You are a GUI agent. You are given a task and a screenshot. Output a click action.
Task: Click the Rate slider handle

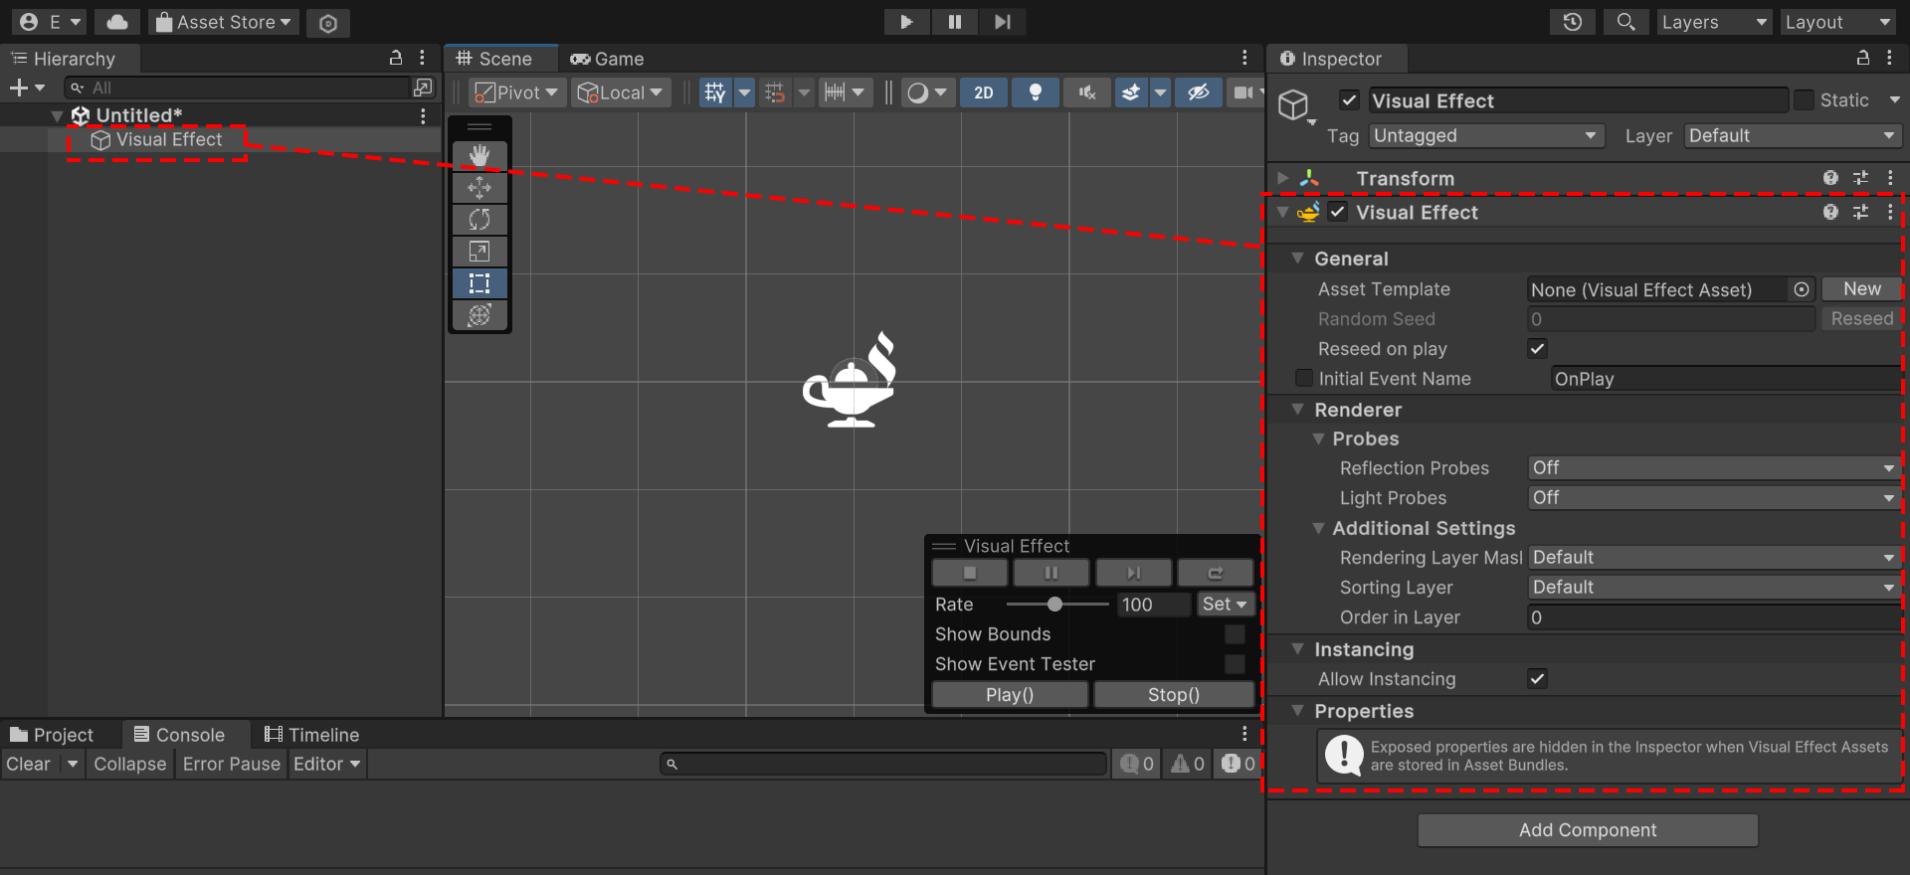click(x=1054, y=605)
